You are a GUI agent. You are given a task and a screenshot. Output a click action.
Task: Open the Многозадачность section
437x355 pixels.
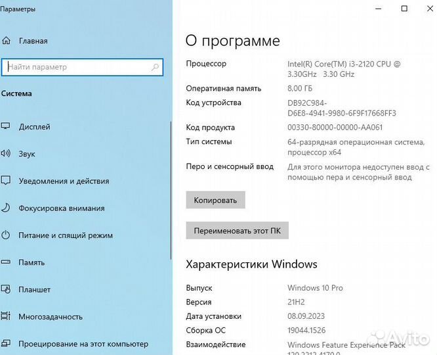[x=51, y=317]
